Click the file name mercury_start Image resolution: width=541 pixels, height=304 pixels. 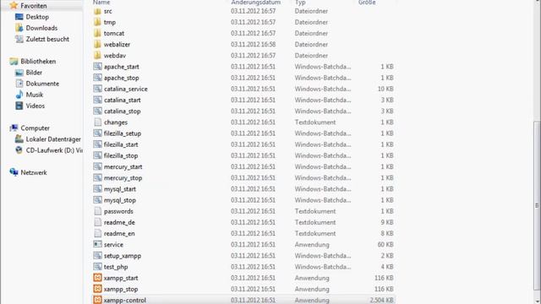tap(123, 167)
